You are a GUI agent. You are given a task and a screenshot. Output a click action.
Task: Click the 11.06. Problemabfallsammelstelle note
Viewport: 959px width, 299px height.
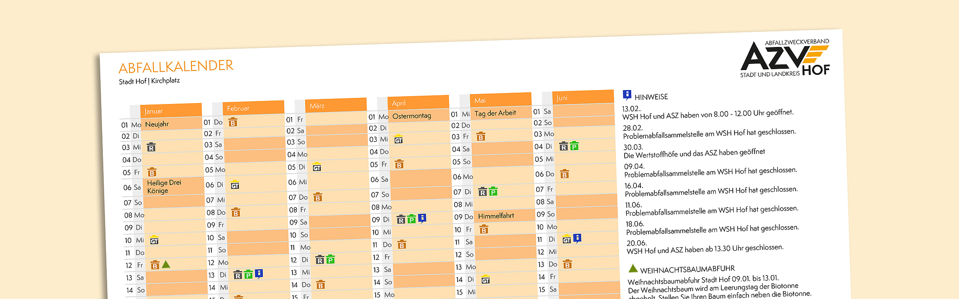(712, 208)
